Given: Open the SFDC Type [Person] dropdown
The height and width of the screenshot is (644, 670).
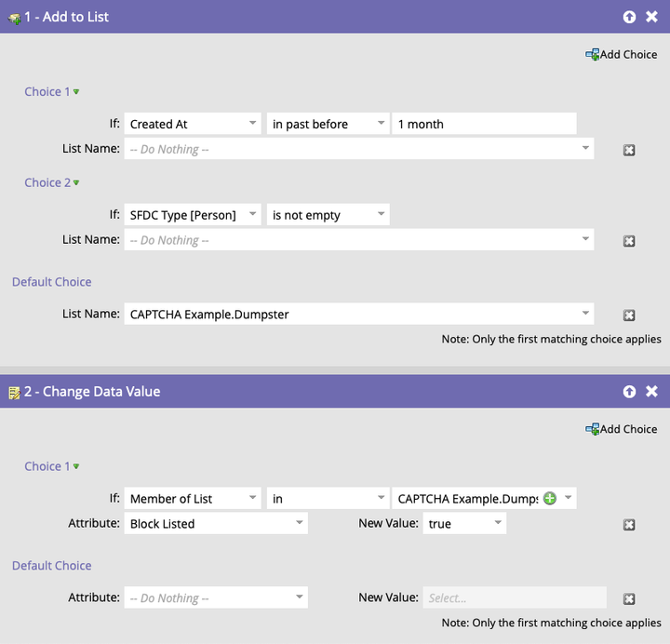Looking at the screenshot, I should 253,215.
